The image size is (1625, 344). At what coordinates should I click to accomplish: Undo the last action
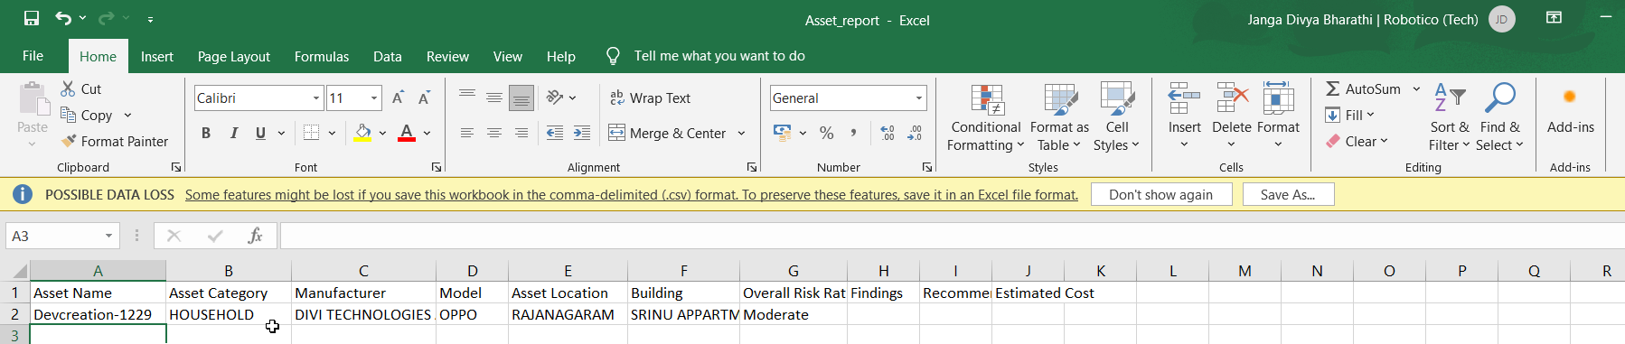[62, 18]
